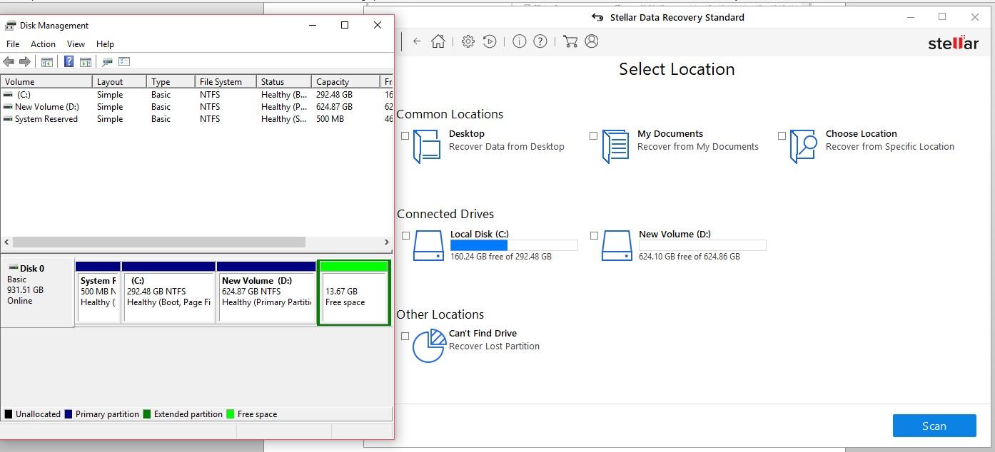
Task: Click the Choose Location magnifier icon
Action: coord(804,146)
